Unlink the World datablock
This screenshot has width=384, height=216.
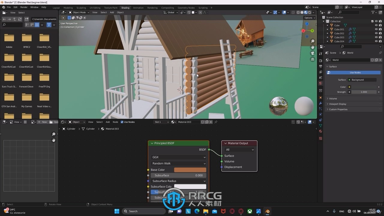click(x=380, y=60)
